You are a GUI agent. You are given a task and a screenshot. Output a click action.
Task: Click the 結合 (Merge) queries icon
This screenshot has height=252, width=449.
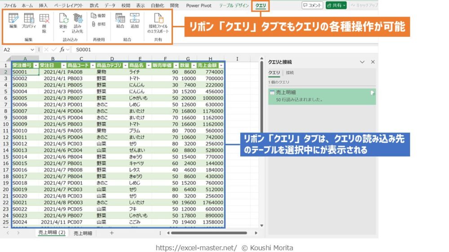(x=120, y=21)
